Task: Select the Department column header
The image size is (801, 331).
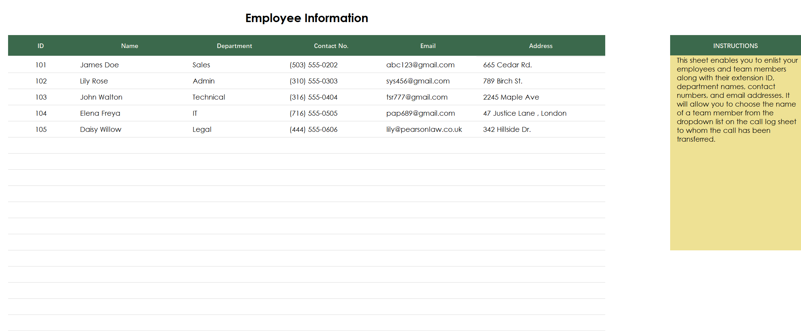Action: [234, 46]
